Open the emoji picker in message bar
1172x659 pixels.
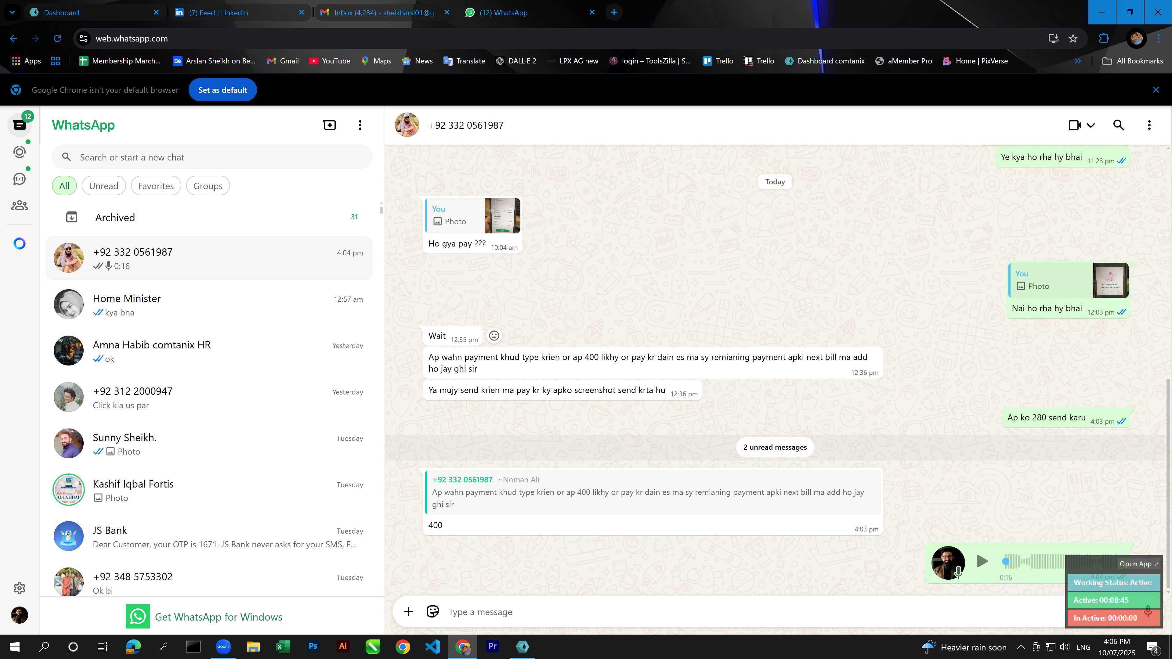(x=432, y=612)
